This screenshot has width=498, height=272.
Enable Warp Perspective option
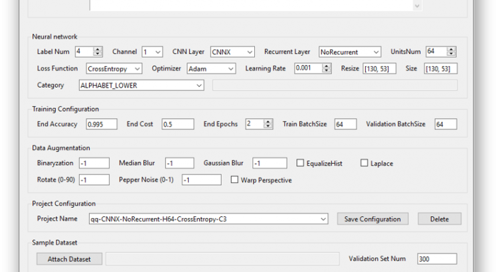234,180
